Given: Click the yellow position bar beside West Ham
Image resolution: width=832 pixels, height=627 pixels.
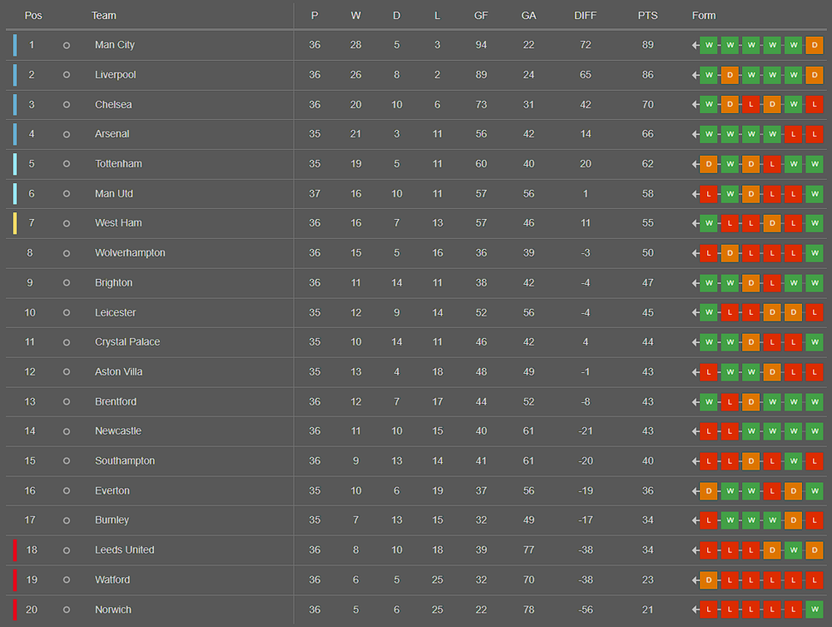Looking at the screenshot, I should [x=15, y=223].
